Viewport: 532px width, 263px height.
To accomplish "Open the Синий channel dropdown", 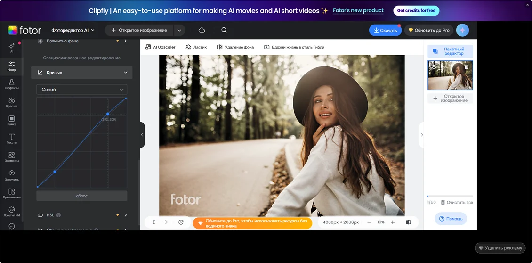I will click(82, 90).
